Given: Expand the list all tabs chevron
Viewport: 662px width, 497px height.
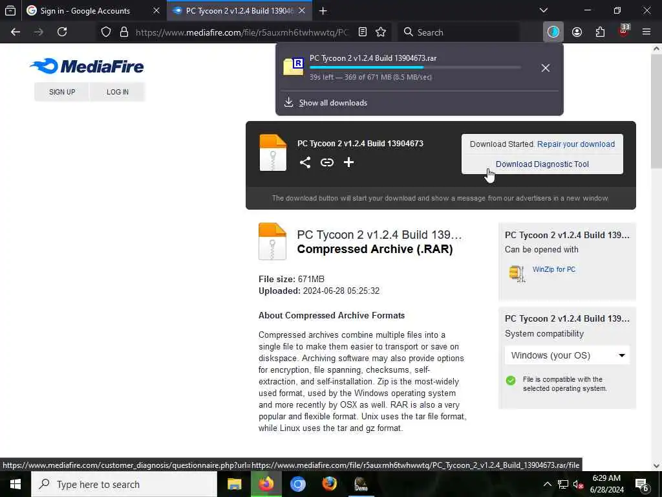Looking at the screenshot, I should click(544, 10).
